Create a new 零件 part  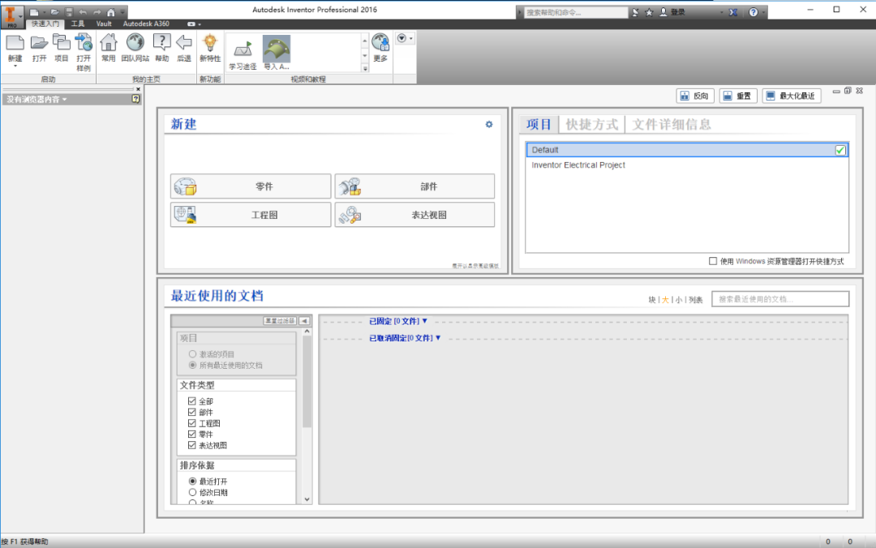(251, 186)
